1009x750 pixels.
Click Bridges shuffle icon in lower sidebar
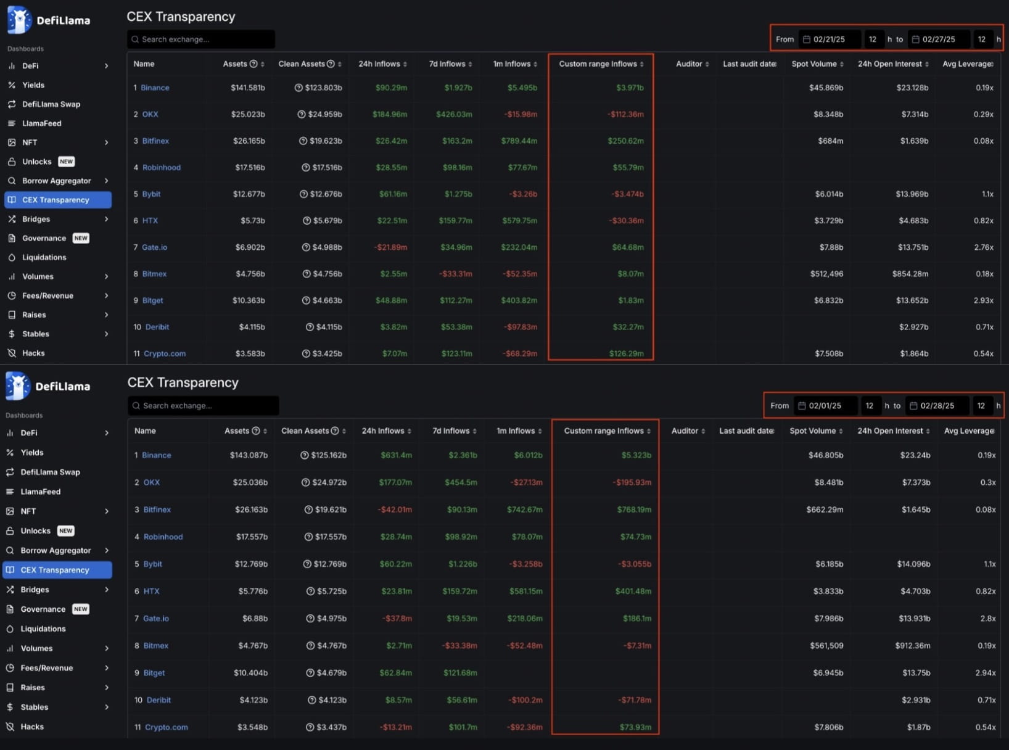(x=10, y=590)
